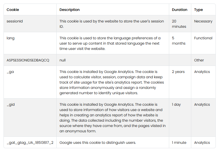Click the Necessary type cell
Viewport: 219px width, 150px height.
click(x=203, y=21)
